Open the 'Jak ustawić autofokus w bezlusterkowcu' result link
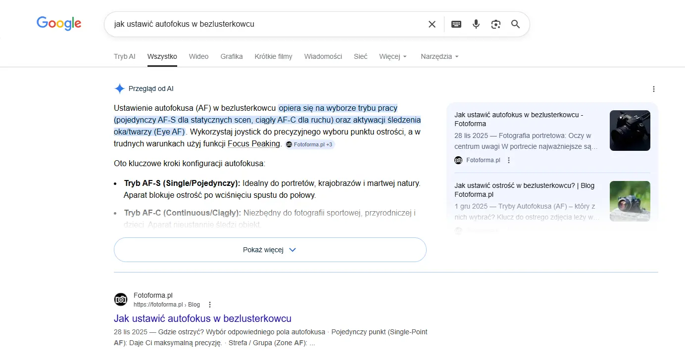Image resolution: width=685 pixels, height=360 pixels. tap(202, 318)
